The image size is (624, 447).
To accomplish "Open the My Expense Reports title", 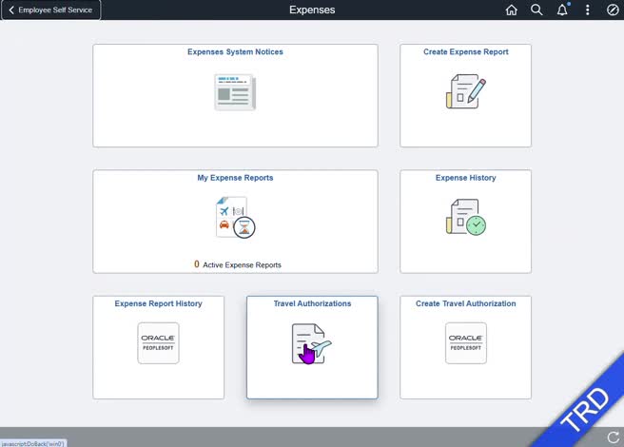I will pos(235,178).
